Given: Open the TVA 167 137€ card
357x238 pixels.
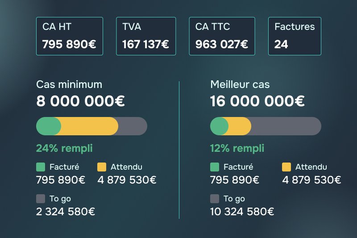Looking at the screenshot, I should (x=146, y=36).
